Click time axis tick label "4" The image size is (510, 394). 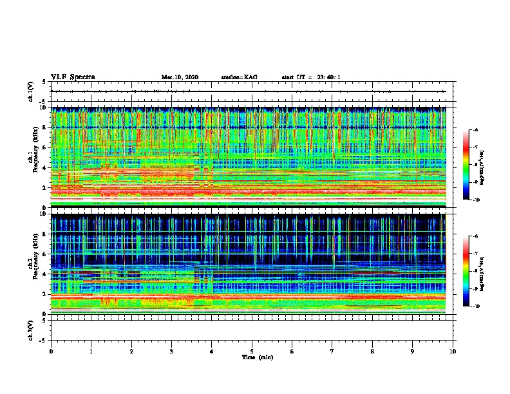pos(212,352)
